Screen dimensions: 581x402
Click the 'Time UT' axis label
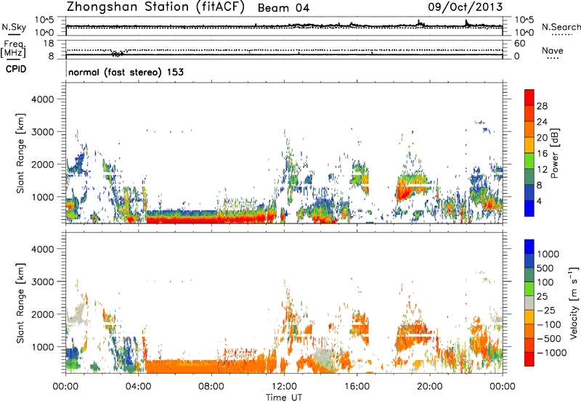[x=284, y=398]
